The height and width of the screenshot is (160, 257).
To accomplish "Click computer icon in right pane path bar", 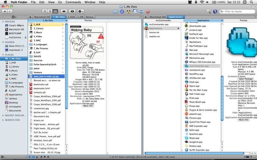I will pos(146,17).
